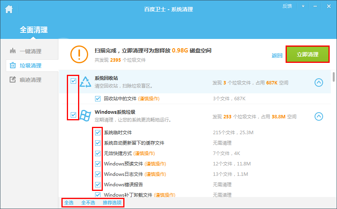The width and height of the screenshot is (337, 209).
Task: Click 清空回收站，扫除垃圾盲区 description text
Action: pos(124,86)
